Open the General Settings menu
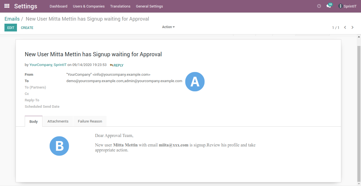 click(149, 6)
